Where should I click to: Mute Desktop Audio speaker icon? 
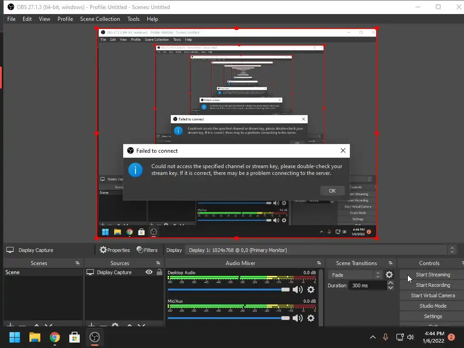coord(297,290)
